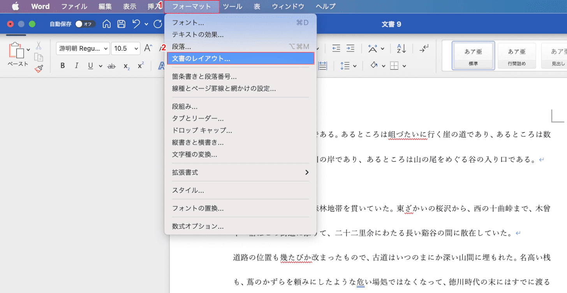Apply the 行間詰め style

(517, 56)
